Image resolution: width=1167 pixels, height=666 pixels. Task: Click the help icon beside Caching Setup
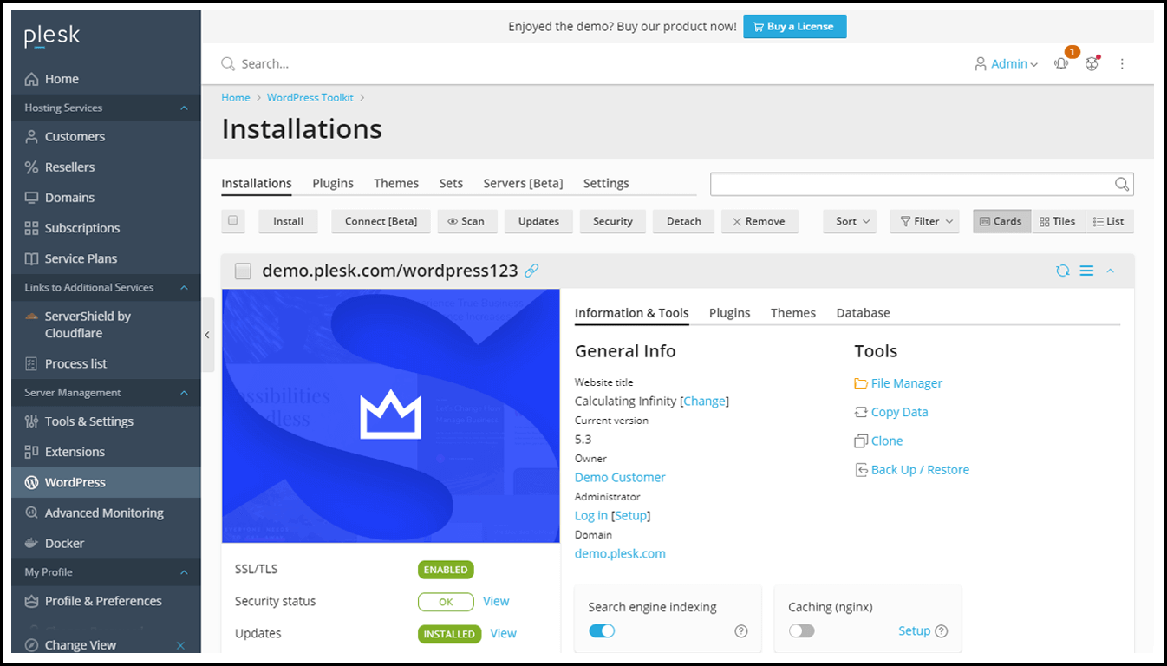tap(942, 631)
